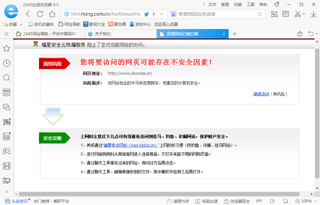The image size is (320, 205).
Task: Open the sidebar video film icon
Action: (7, 166)
